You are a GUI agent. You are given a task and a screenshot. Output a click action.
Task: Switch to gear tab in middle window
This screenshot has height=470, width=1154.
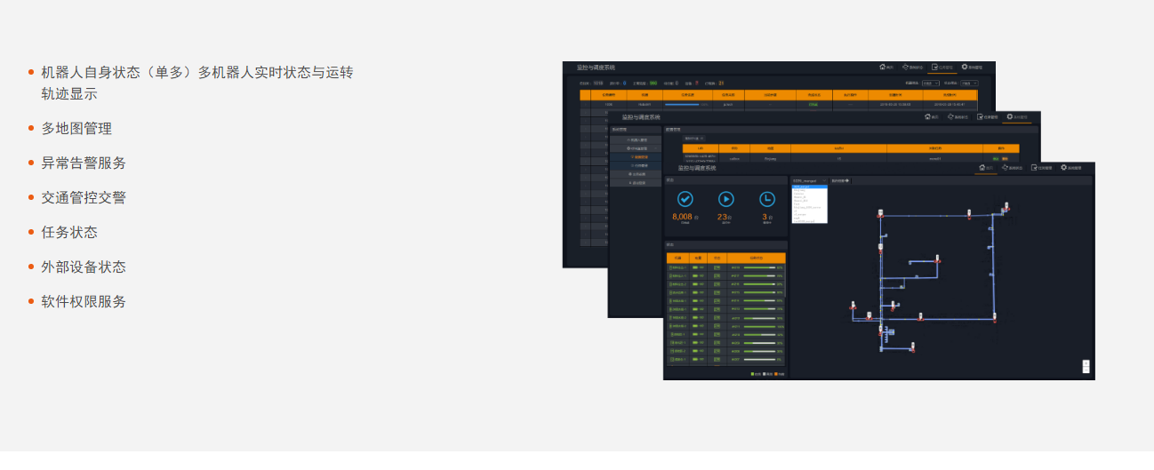tap(1017, 117)
